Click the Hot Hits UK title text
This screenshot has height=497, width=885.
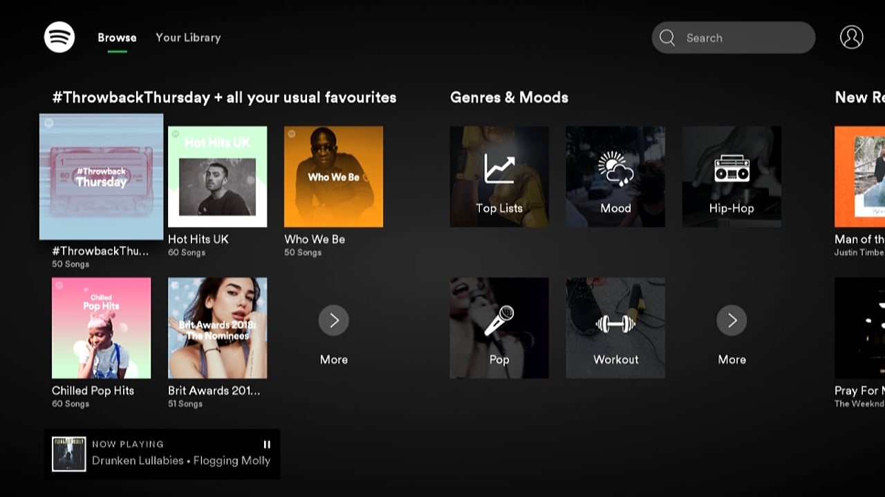pos(198,240)
